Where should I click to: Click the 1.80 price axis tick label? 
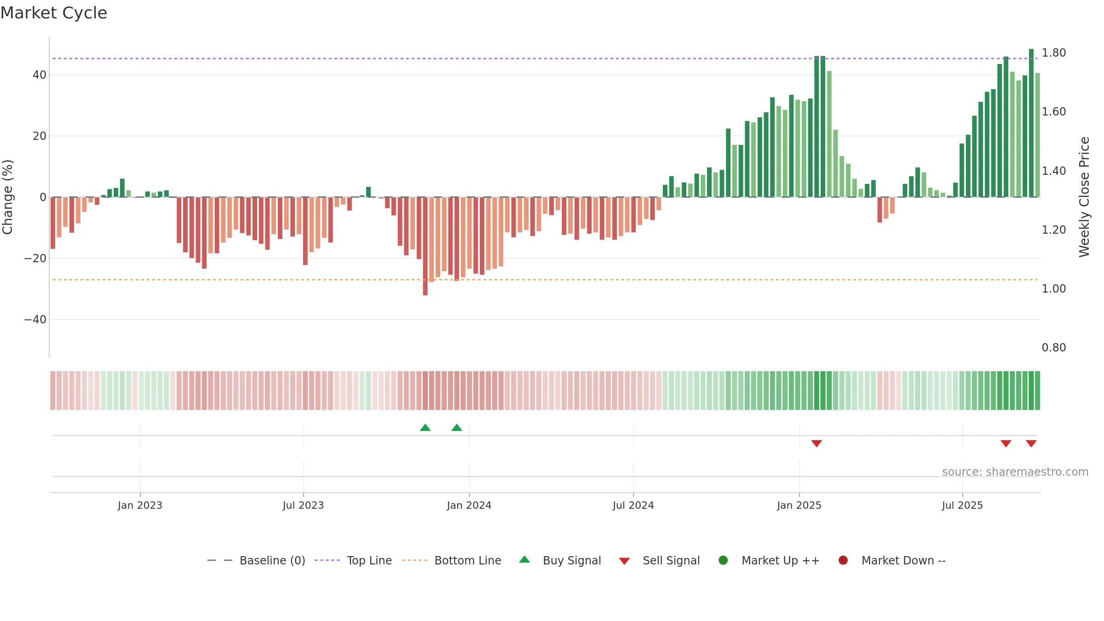coord(1054,53)
